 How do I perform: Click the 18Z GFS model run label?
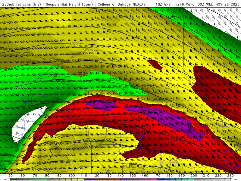pos(163,5)
